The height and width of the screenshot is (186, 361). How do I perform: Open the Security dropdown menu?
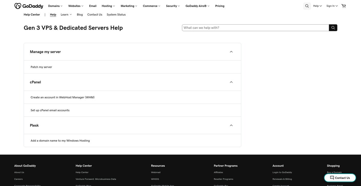click(173, 6)
